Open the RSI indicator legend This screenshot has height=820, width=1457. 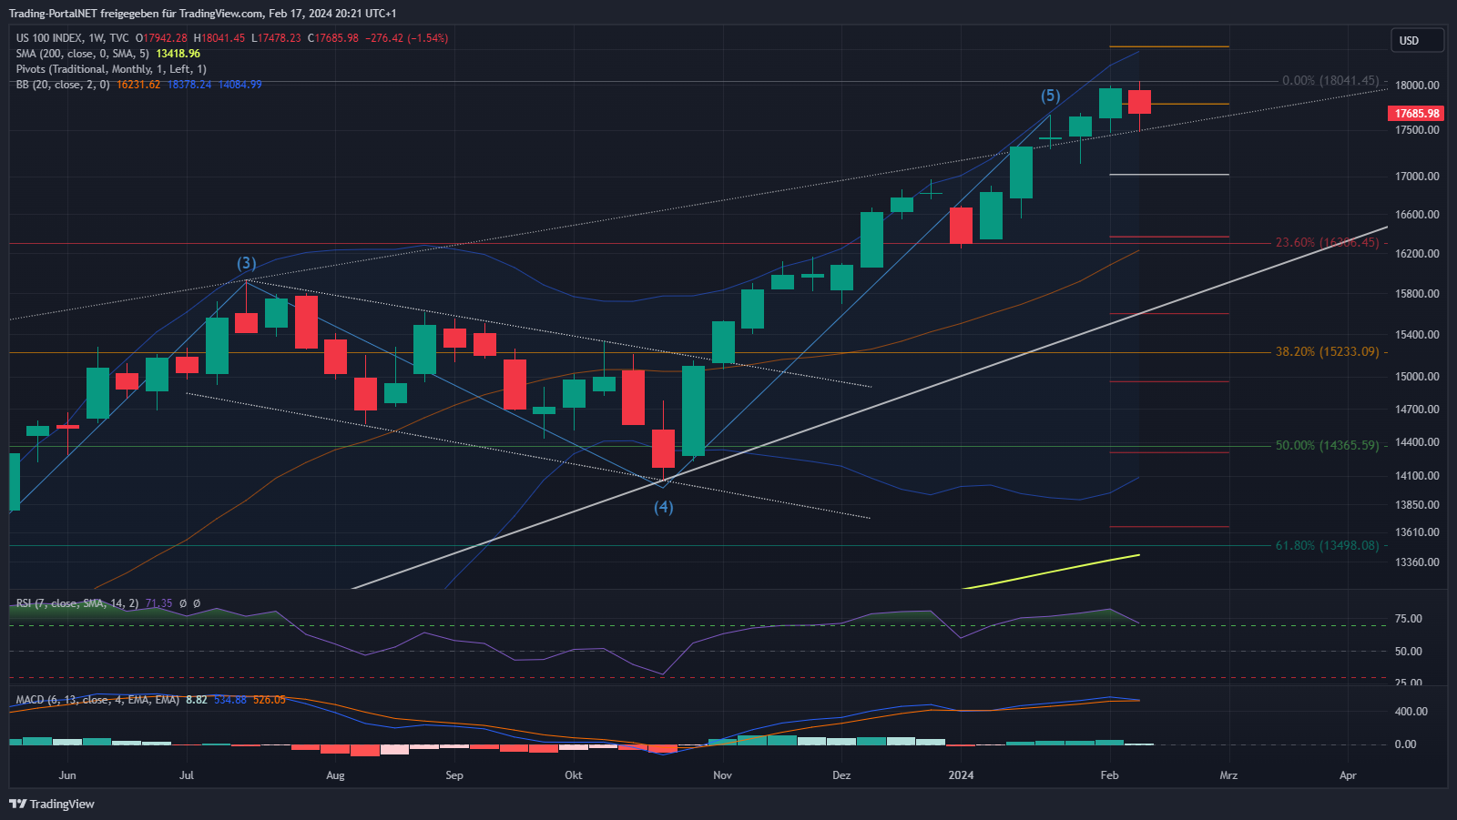pos(76,603)
